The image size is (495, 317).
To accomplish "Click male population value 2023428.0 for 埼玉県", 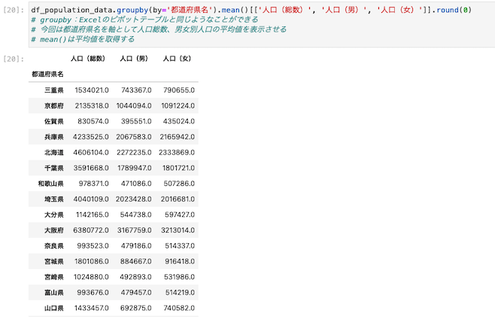I will pyautogui.click(x=135, y=199).
